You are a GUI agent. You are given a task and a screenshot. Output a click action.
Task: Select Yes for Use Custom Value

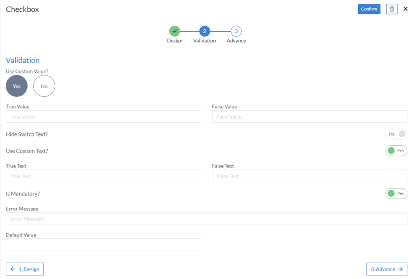(16, 86)
